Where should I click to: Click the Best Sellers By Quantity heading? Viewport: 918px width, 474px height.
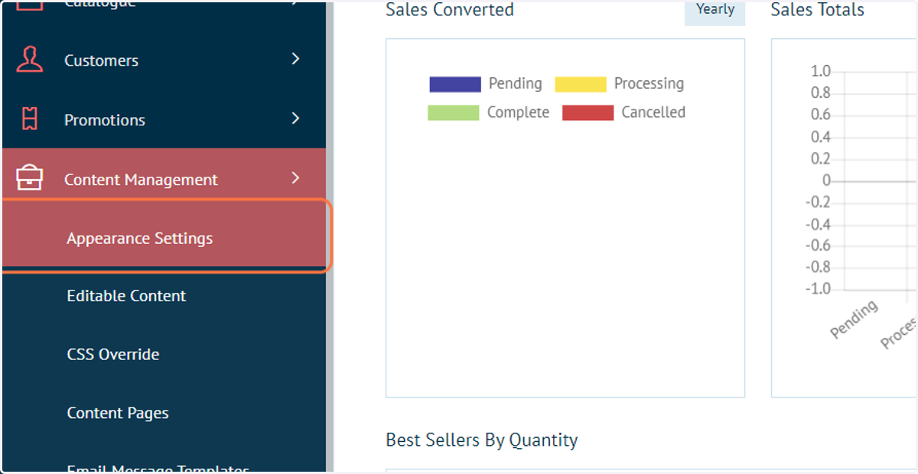click(482, 440)
